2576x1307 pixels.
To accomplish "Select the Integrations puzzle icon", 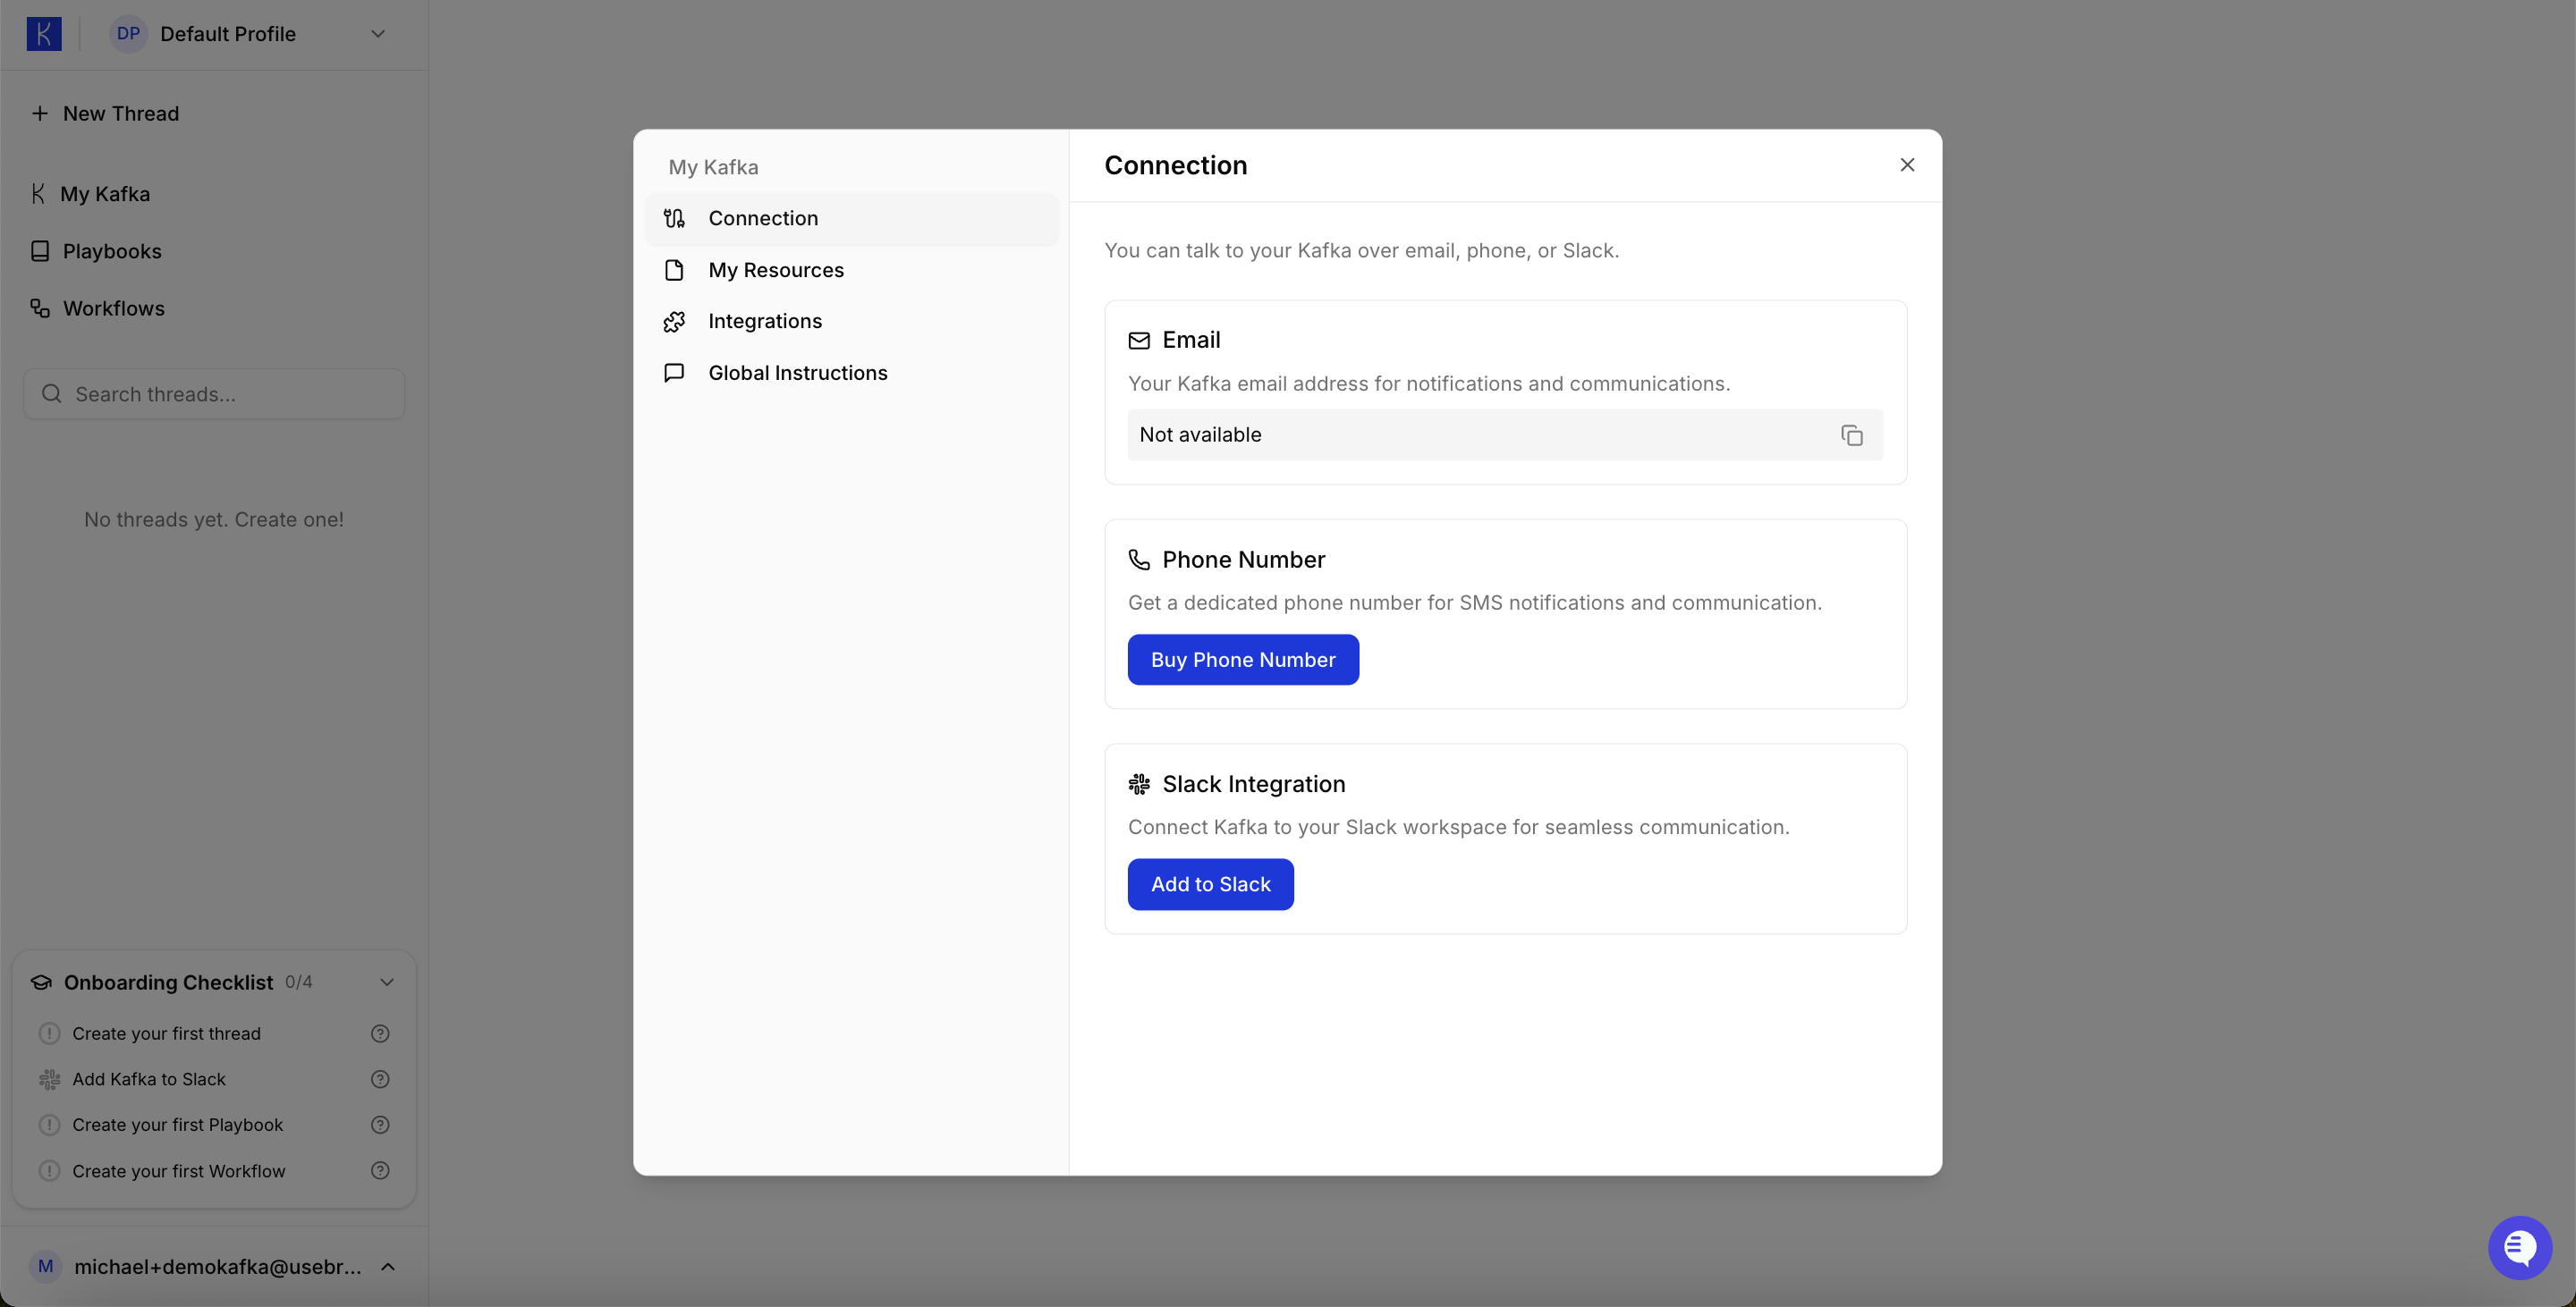I will (x=674, y=321).
